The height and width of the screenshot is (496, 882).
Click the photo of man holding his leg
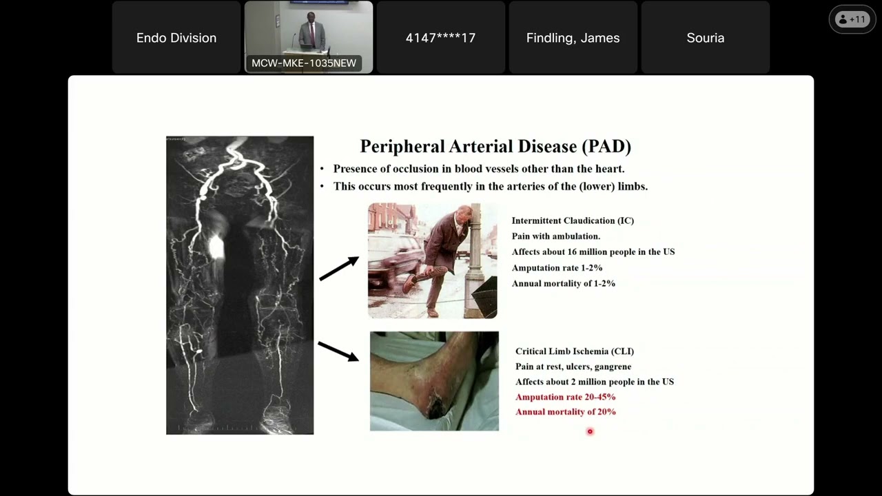pos(432,260)
